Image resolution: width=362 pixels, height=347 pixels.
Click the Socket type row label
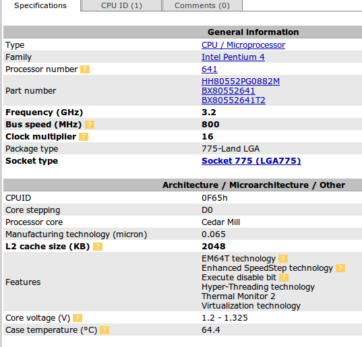tap(32, 161)
